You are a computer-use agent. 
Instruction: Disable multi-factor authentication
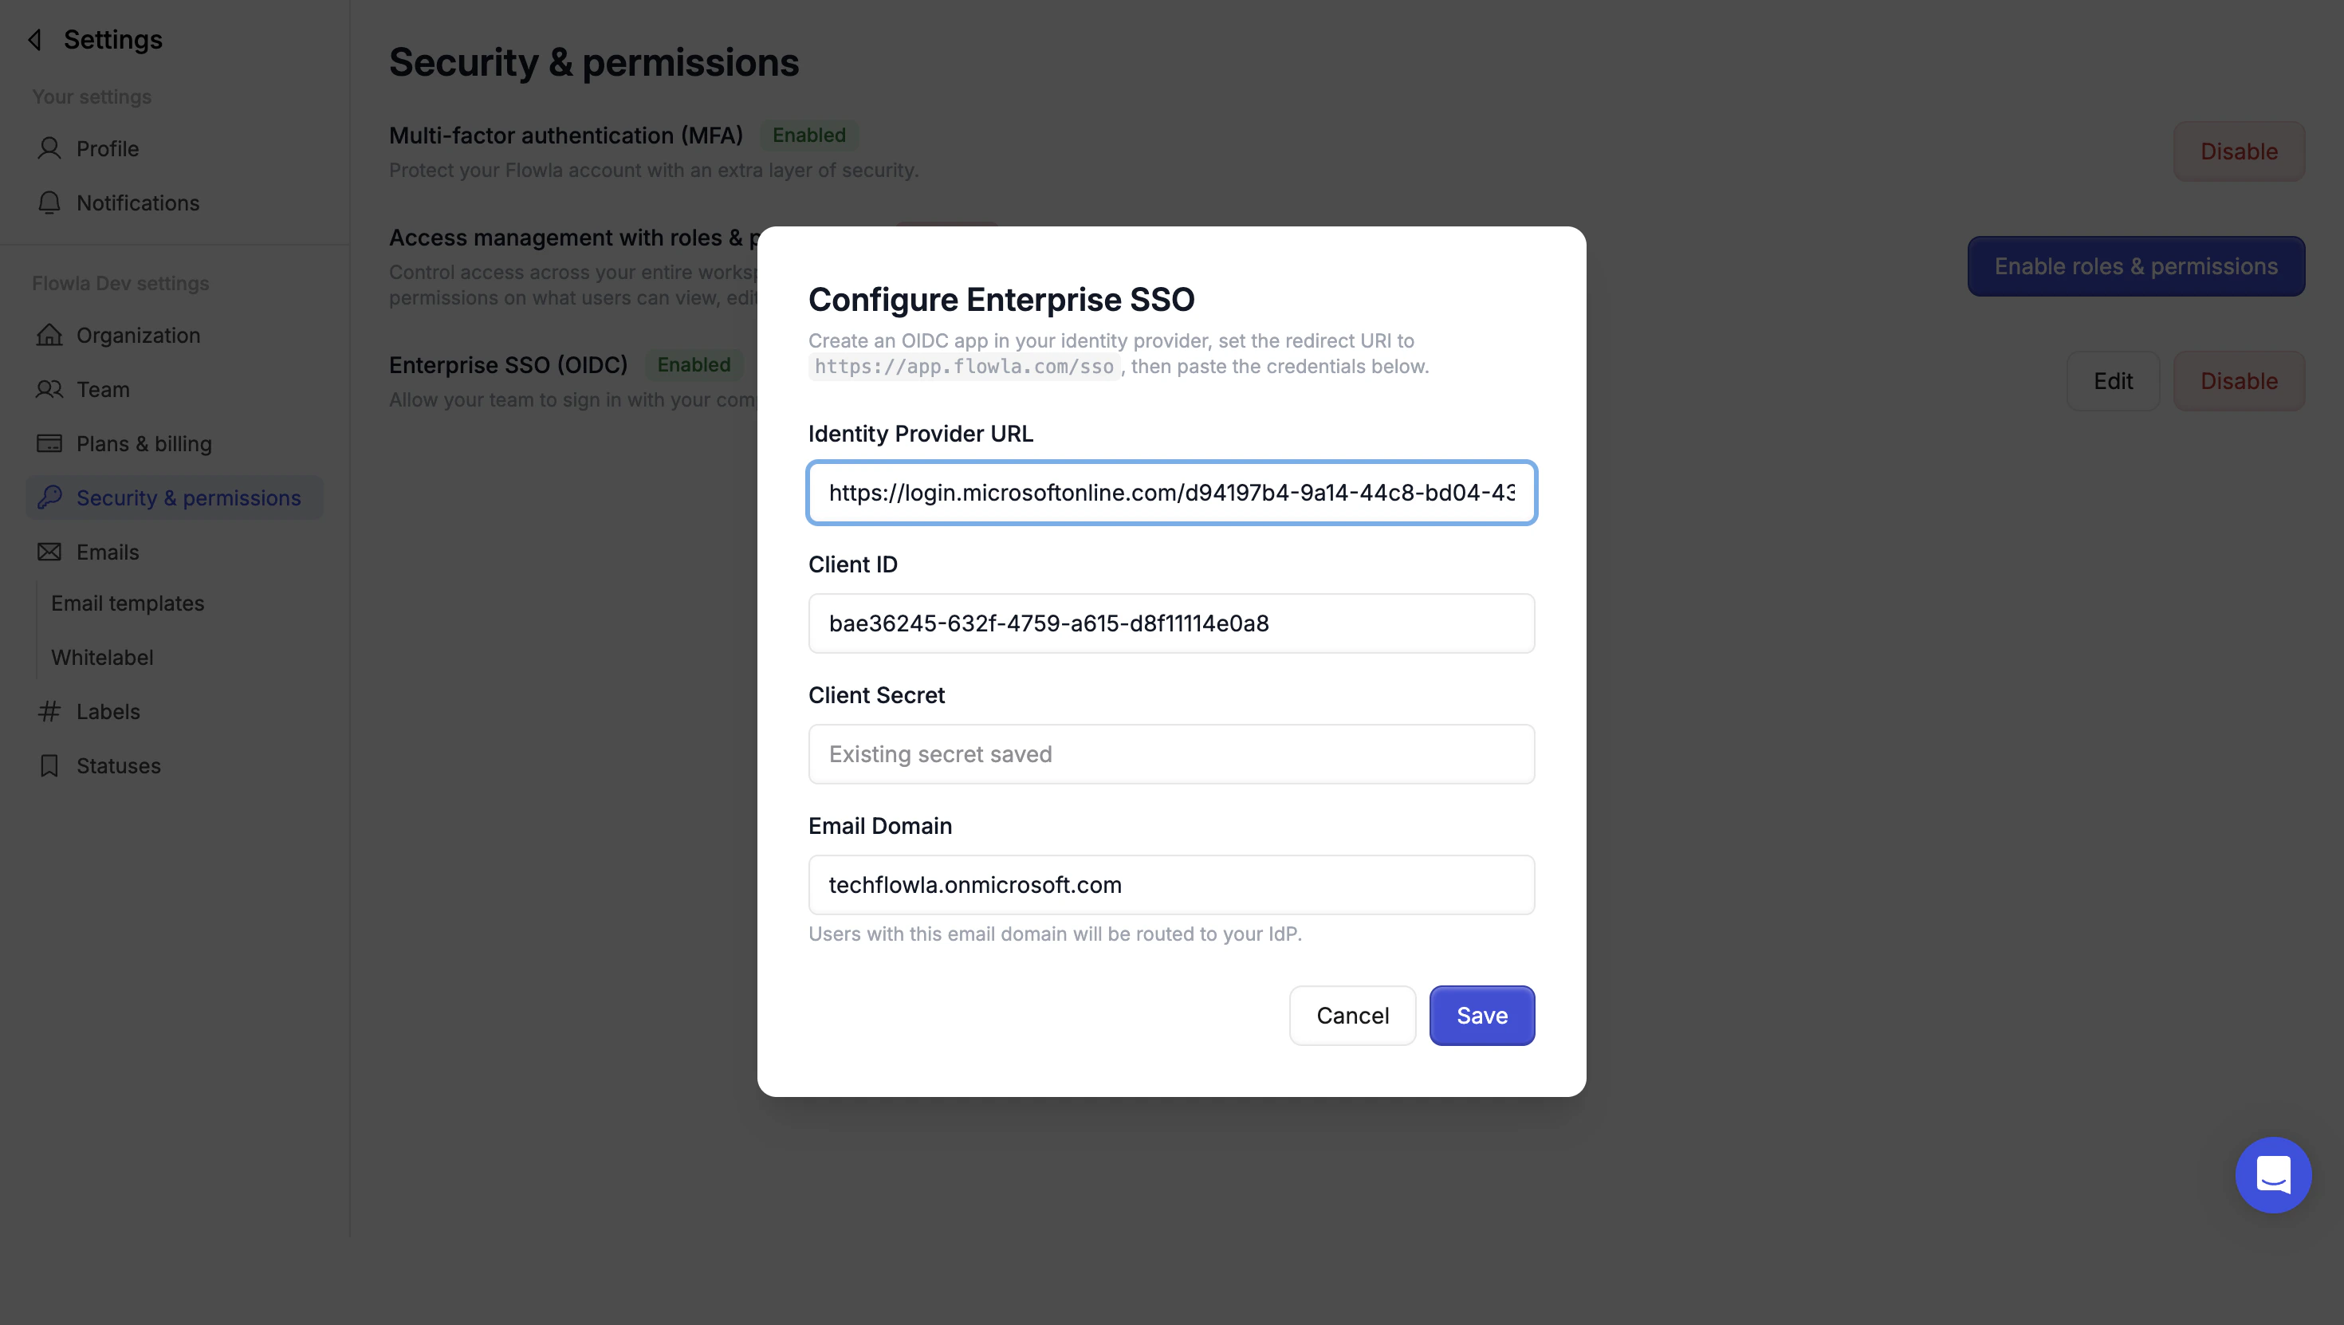point(2239,151)
